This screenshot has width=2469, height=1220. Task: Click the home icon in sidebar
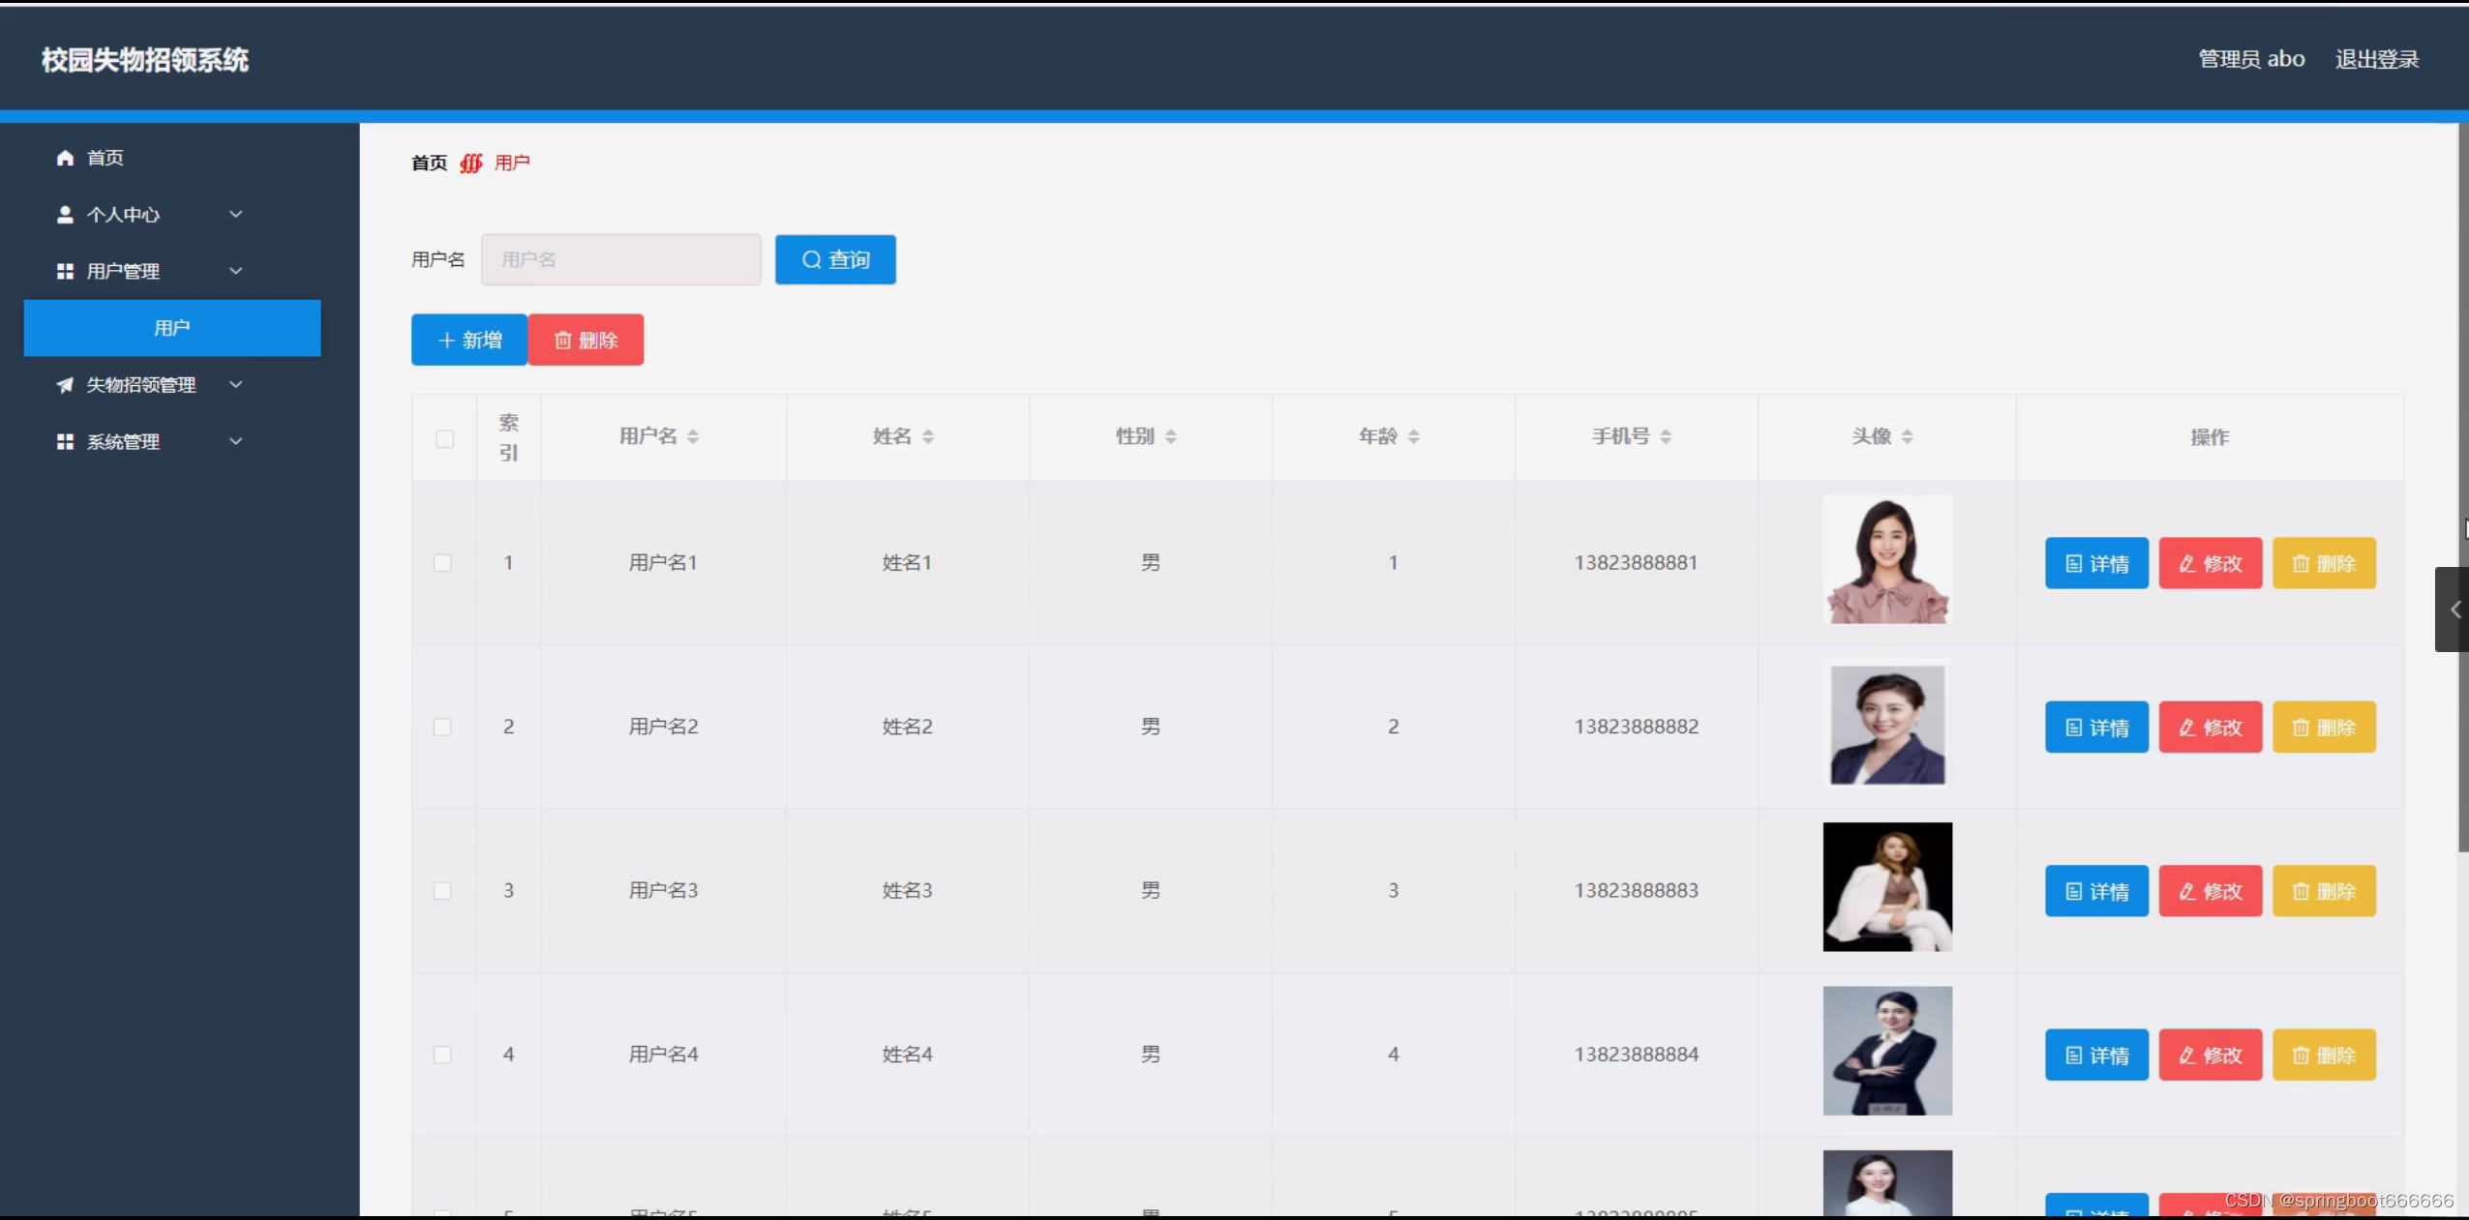click(65, 158)
